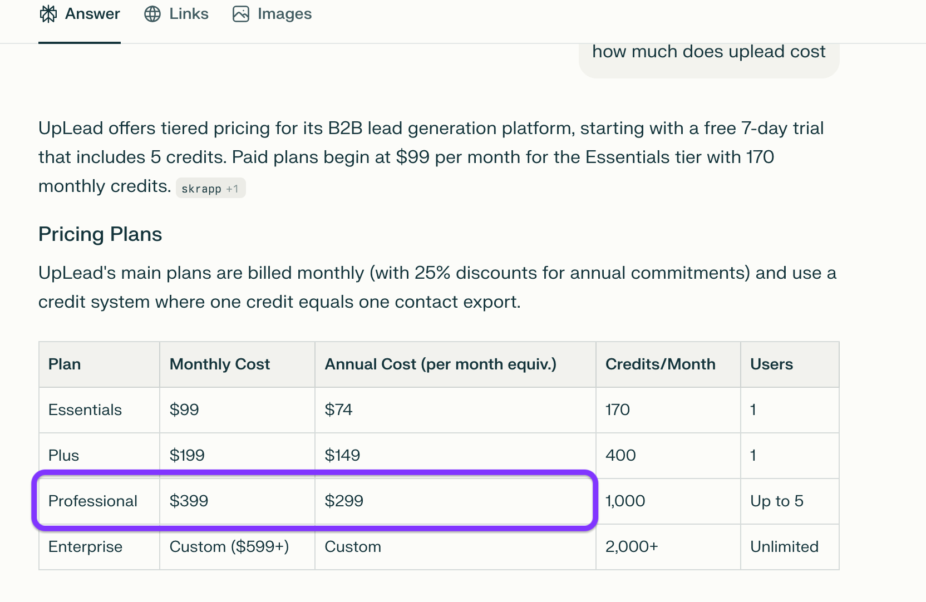Viewport: 926px width, 602px height.
Task: Click the 'how much does uplead cost' query bubble
Action: tap(708, 53)
